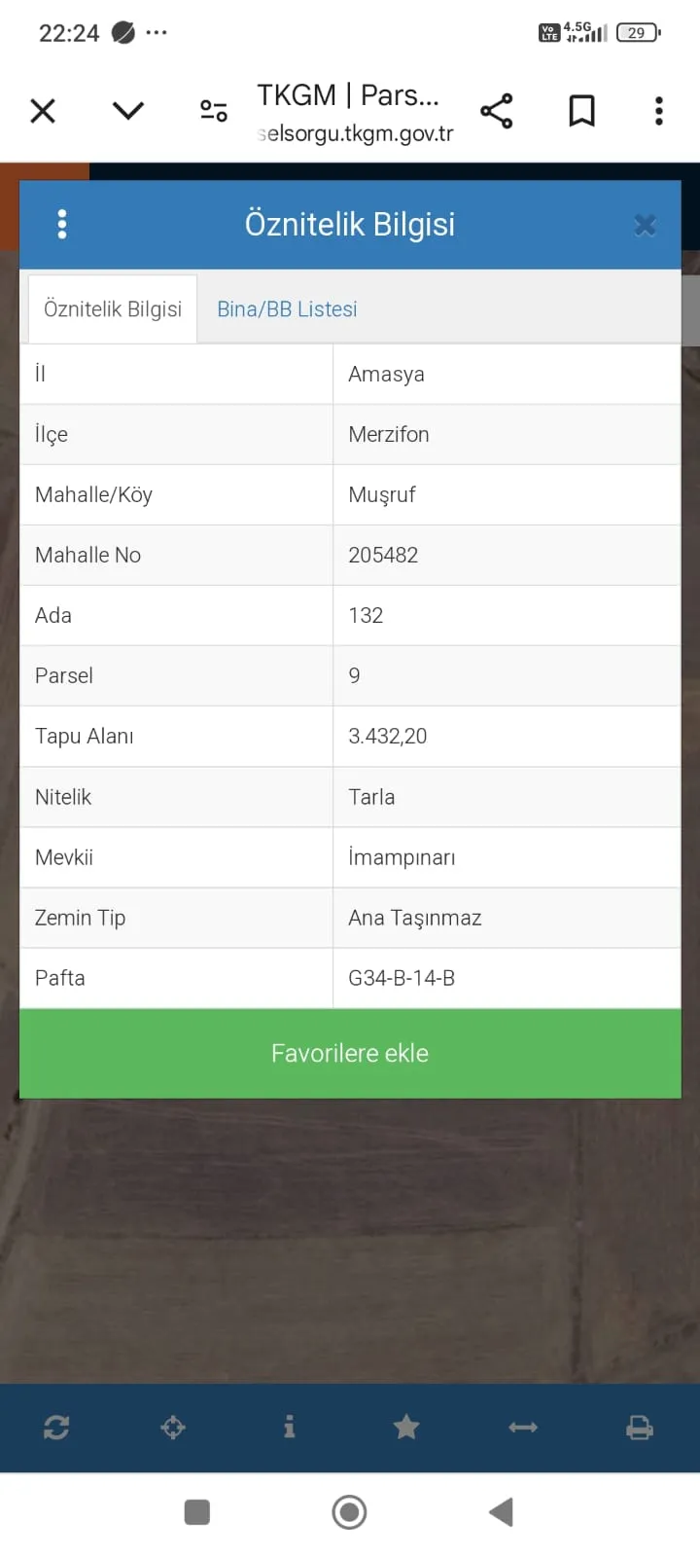This screenshot has width=700, height=1557.
Task: Tap the crosshair locate icon
Action: pyautogui.click(x=173, y=1428)
